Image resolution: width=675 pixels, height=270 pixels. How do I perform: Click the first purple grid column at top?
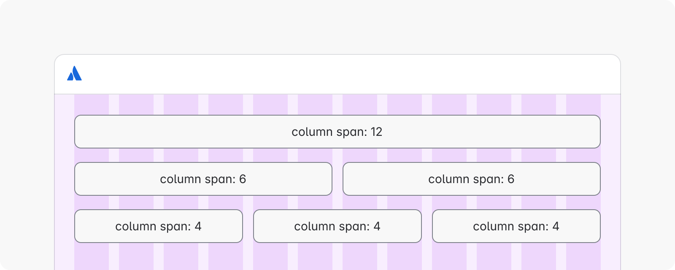tap(92, 104)
